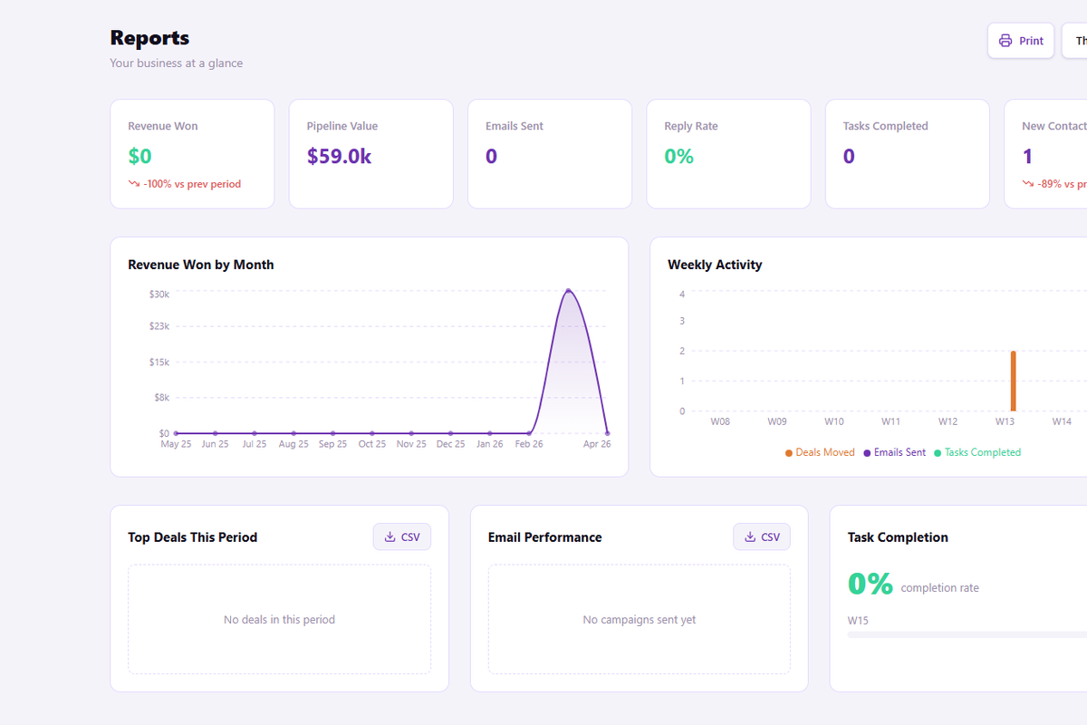Select the orange W13 bar in Weekly Activity
Viewport: 1087px width, 725px height.
click(x=1013, y=381)
